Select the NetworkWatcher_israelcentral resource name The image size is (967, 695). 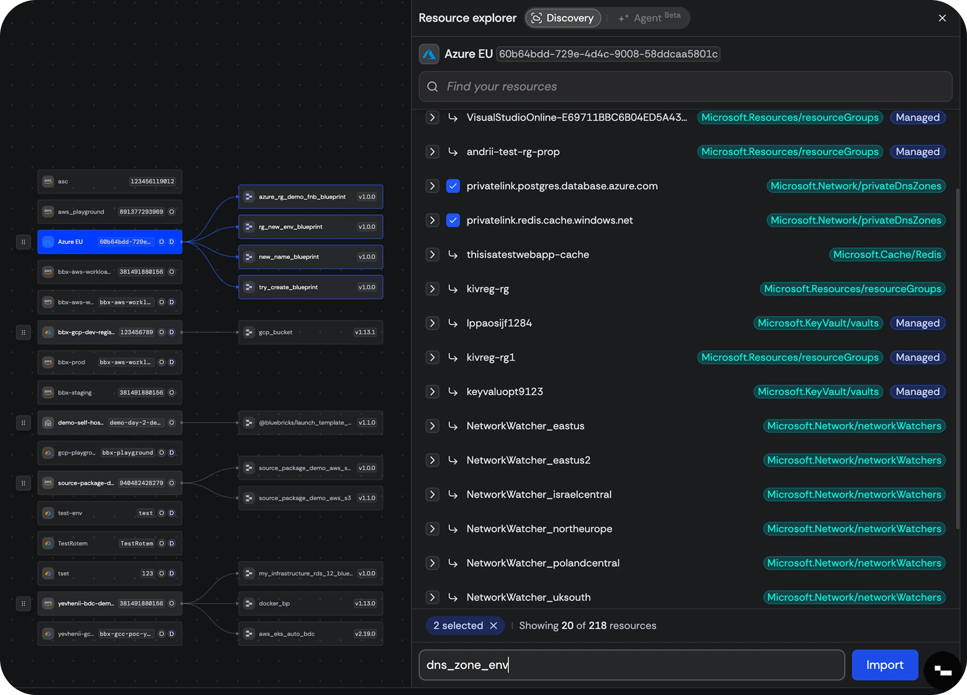point(539,495)
